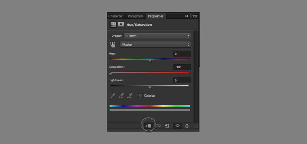307x144 pixels.
Task: Reset adjustment to defaults
Action: [x=167, y=126]
